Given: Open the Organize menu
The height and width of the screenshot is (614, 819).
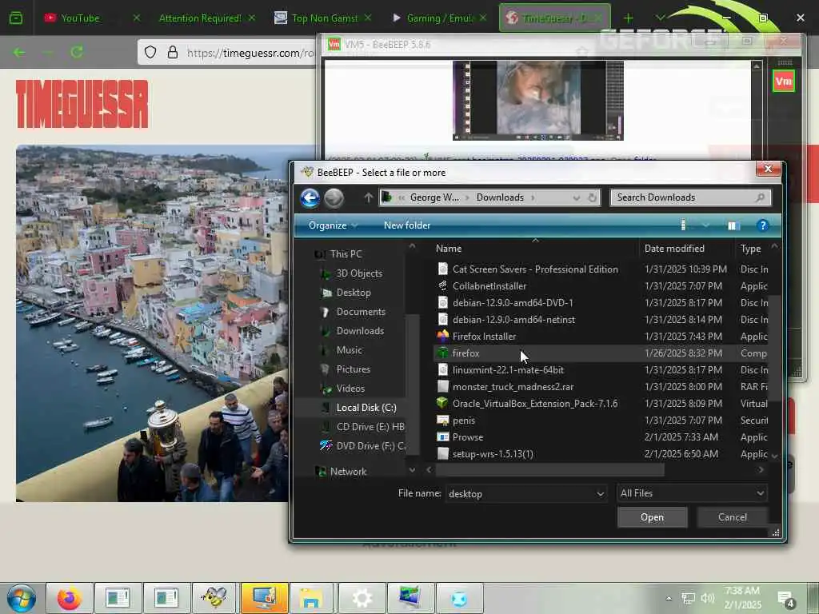Looking at the screenshot, I should point(333,225).
